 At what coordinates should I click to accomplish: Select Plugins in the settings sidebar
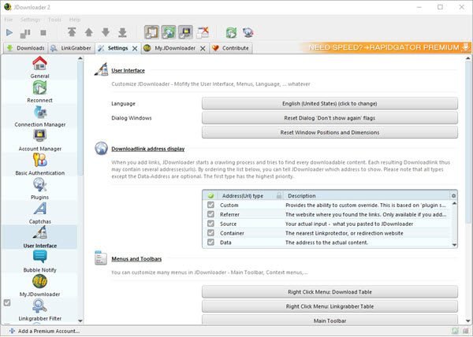[39, 187]
